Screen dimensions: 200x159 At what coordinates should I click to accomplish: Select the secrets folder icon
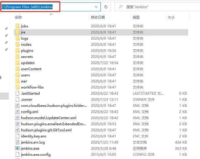[17, 57]
